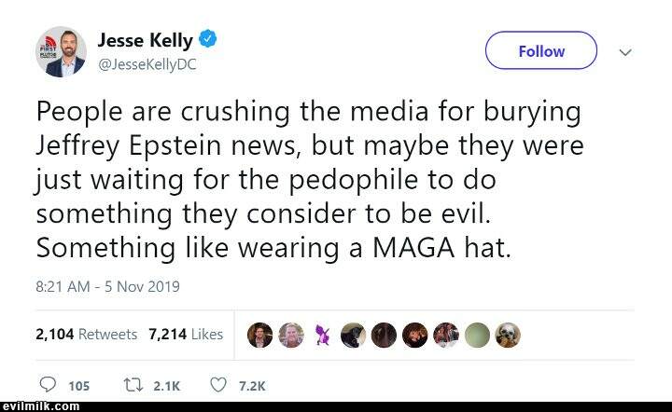View the 2,104 Retweets list
The image size is (672, 412).
click(86, 334)
